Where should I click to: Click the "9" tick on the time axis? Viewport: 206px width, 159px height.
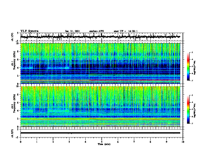pyautogui.click(x=166, y=142)
